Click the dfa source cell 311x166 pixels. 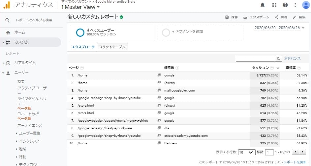167,128
